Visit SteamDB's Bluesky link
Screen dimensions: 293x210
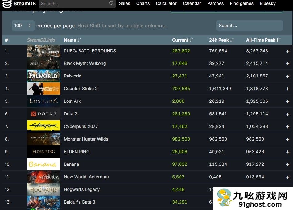point(267,4)
